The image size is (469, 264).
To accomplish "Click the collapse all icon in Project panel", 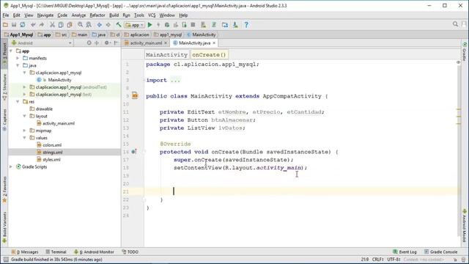I will coord(97,43).
